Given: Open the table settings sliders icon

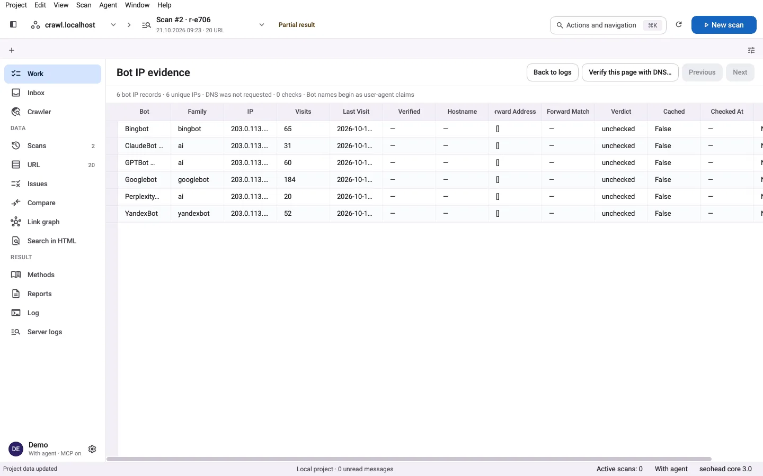Looking at the screenshot, I should pyautogui.click(x=751, y=50).
